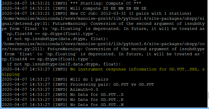Click the "np.issubdtype(data.dtype, float)" code line

tap(66, 39)
